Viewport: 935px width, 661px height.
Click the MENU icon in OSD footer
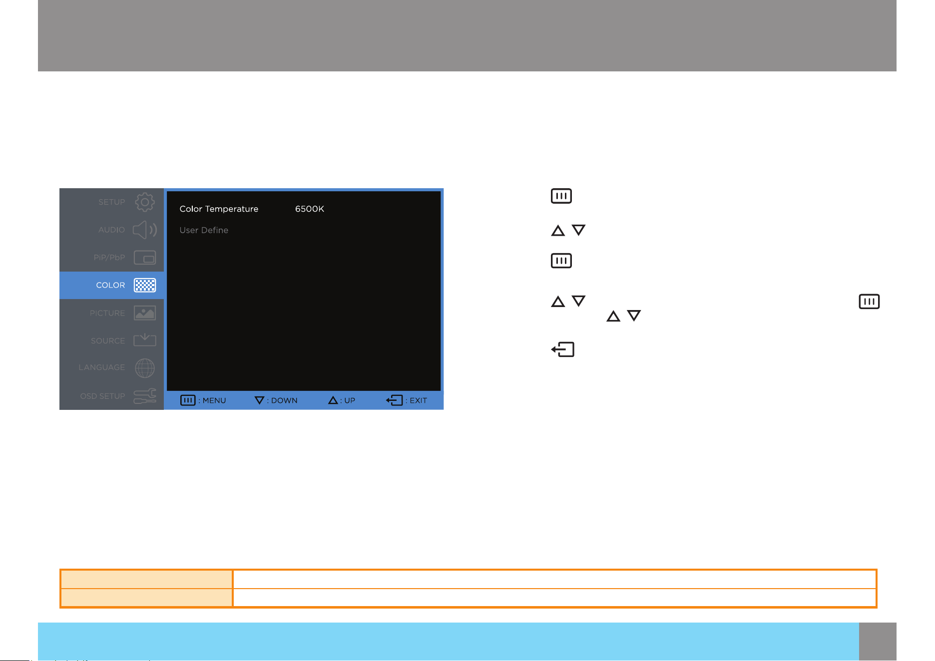pos(188,400)
